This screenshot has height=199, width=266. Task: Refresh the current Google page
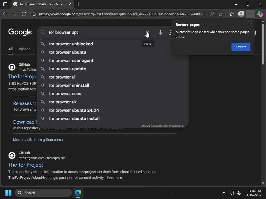(x=24, y=14)
